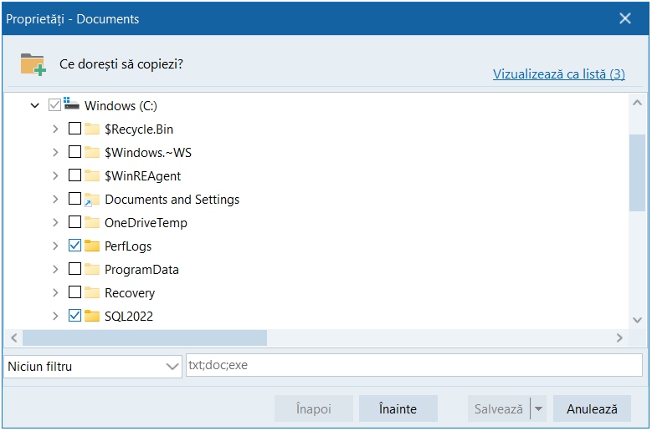Open the Vizualizează ca listă (3) link
The width and height of the screenshot is (652, 431).
click(558, 74)
